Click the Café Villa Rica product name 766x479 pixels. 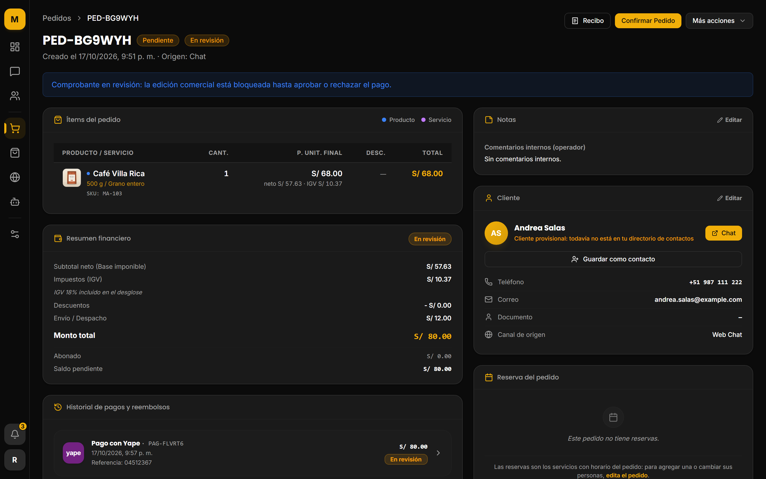click(x=119, y=174)
